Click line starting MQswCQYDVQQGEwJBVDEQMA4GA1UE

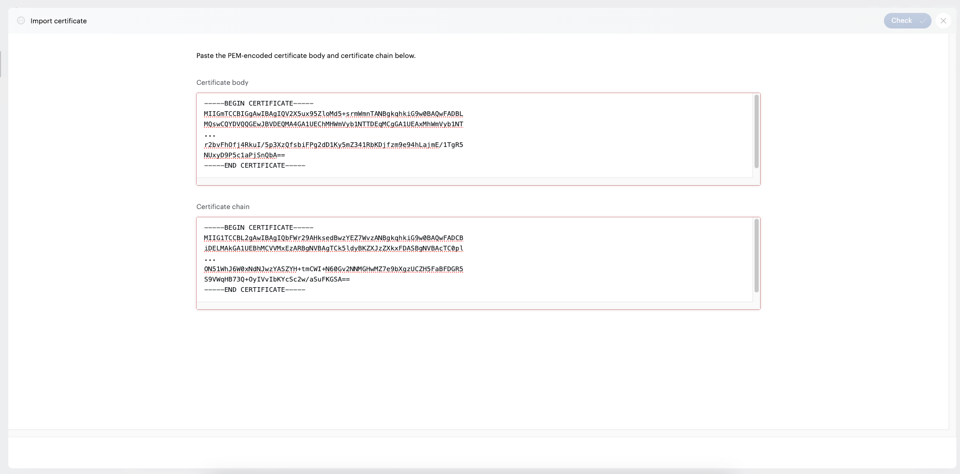[333, 124]
